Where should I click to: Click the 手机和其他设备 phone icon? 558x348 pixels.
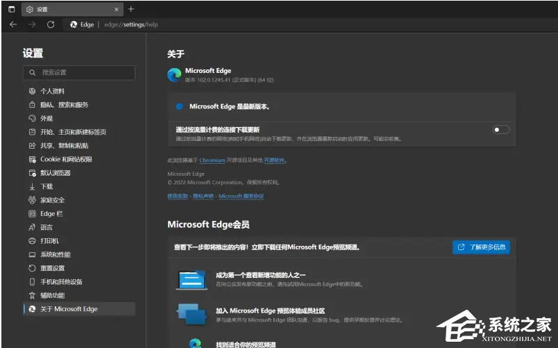tap(32, 282)
